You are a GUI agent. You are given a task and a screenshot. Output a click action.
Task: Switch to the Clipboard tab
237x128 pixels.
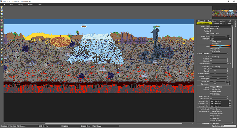pyautogui.click(x=201, y=21)
